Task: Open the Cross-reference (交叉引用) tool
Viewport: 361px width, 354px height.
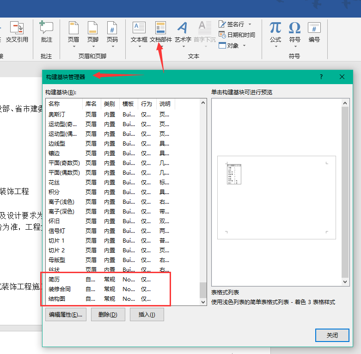Action: (x=17, y=32)
